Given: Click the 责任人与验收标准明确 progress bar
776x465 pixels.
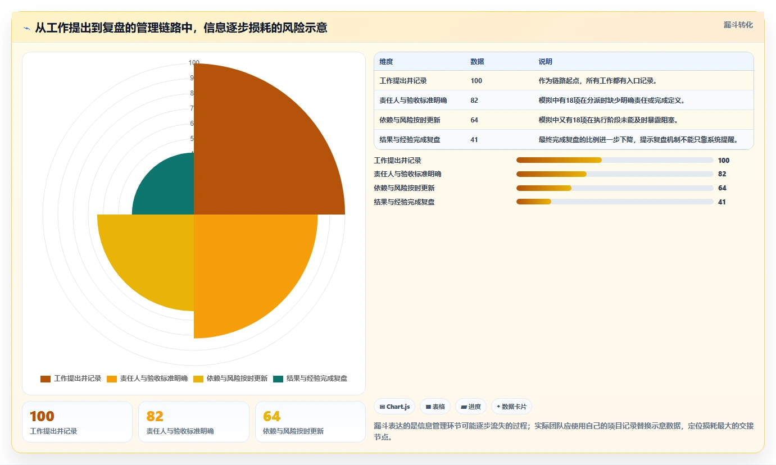Looking at the screenshot, I should click(x=615, y=174).
